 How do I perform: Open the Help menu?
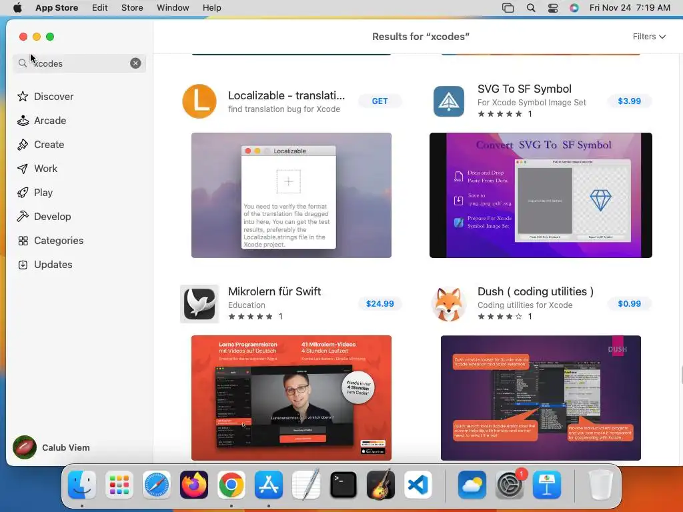(211, 8)
